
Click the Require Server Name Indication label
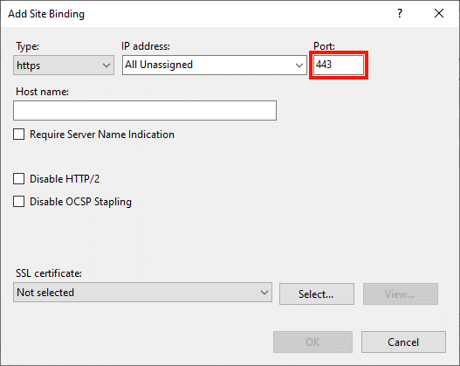[x=102, y=135]
